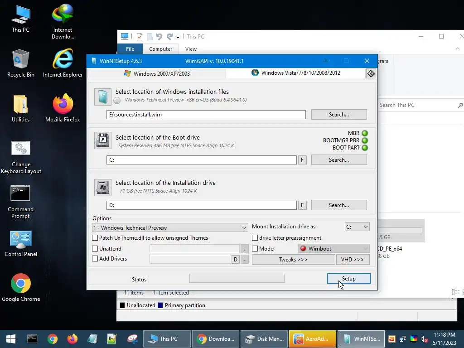The width and height of the screenshot is (464, 348).
Task: Open the Computer ribbon tab
Action: 161,49
